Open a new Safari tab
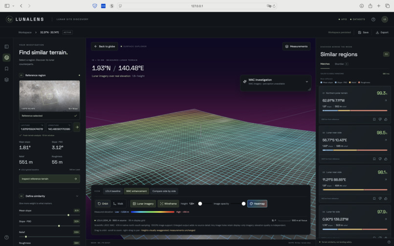Image resolution: width=394 pixels, height=246 pixels. [x=379, y=6]
